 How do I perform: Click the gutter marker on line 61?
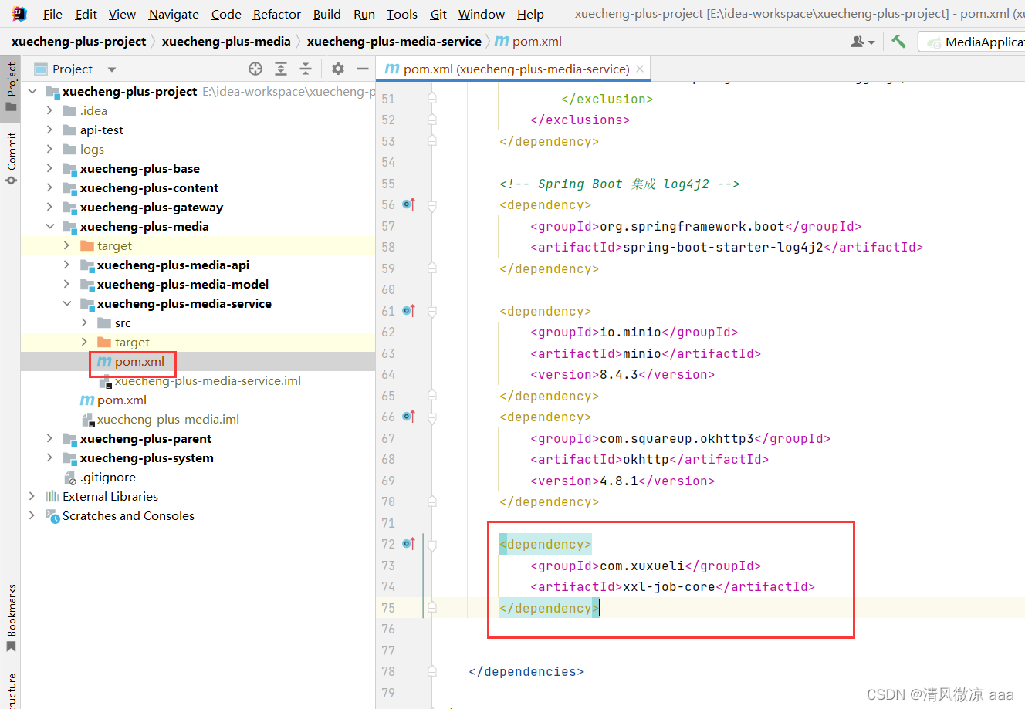[409, 311]
